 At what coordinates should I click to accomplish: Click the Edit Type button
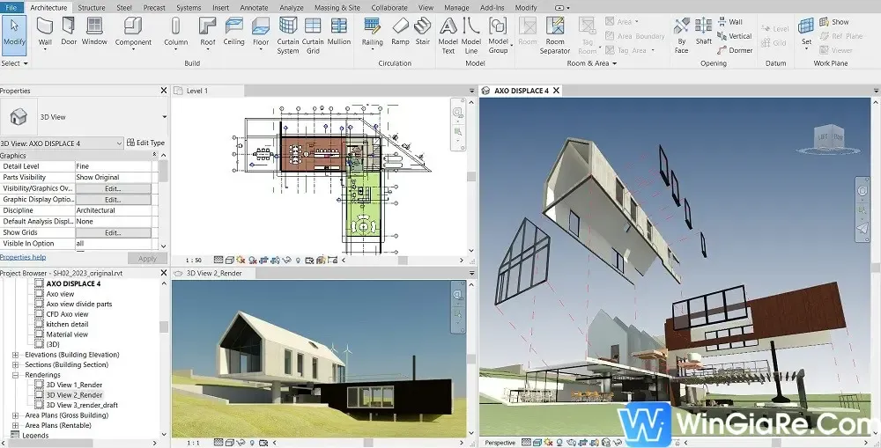pos(145,143)
